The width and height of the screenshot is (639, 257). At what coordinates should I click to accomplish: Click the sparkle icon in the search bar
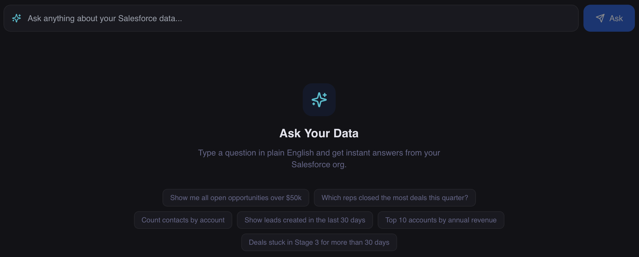pos(16,18)
